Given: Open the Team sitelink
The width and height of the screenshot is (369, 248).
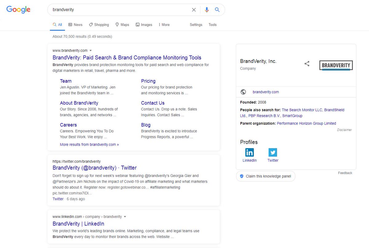Looking at the screenshot, I should tap(66, 81).
